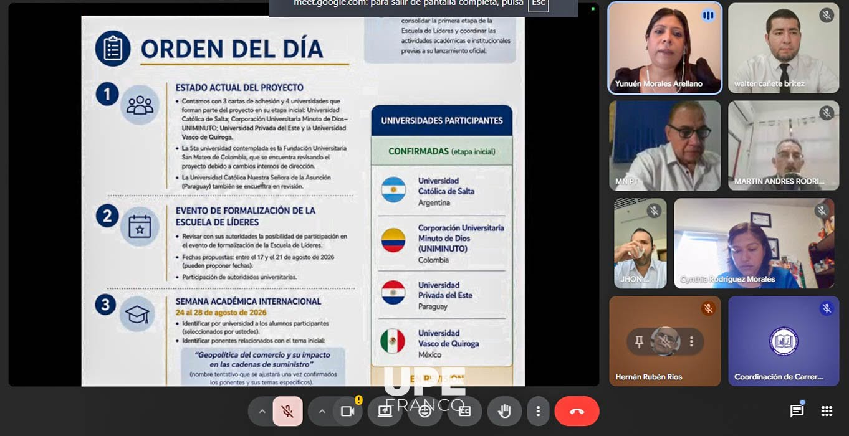This screenshot has height=436, width=849.
Task: Leave the call with red hang-up button
Action: (577, 411)
